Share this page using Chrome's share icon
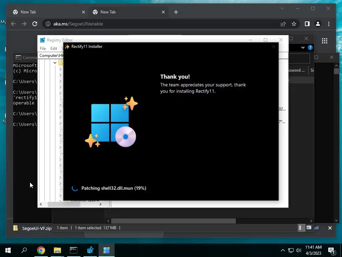Viewport: 342px width, 257px height. click(x=283, y=24)
